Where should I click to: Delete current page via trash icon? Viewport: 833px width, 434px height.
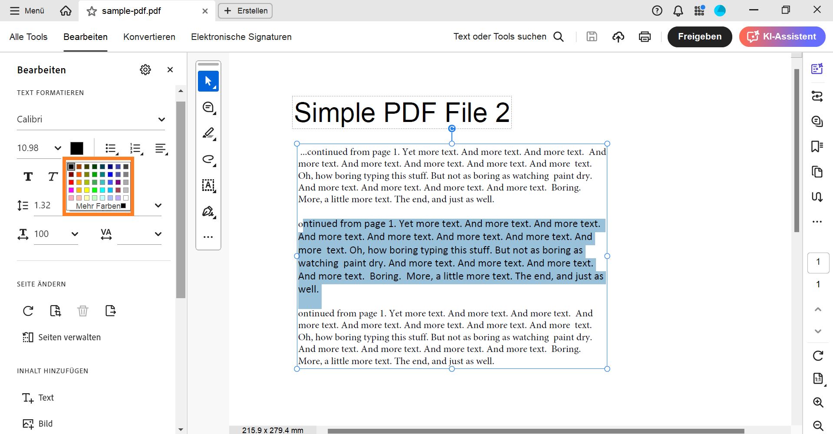click(83, 311)
